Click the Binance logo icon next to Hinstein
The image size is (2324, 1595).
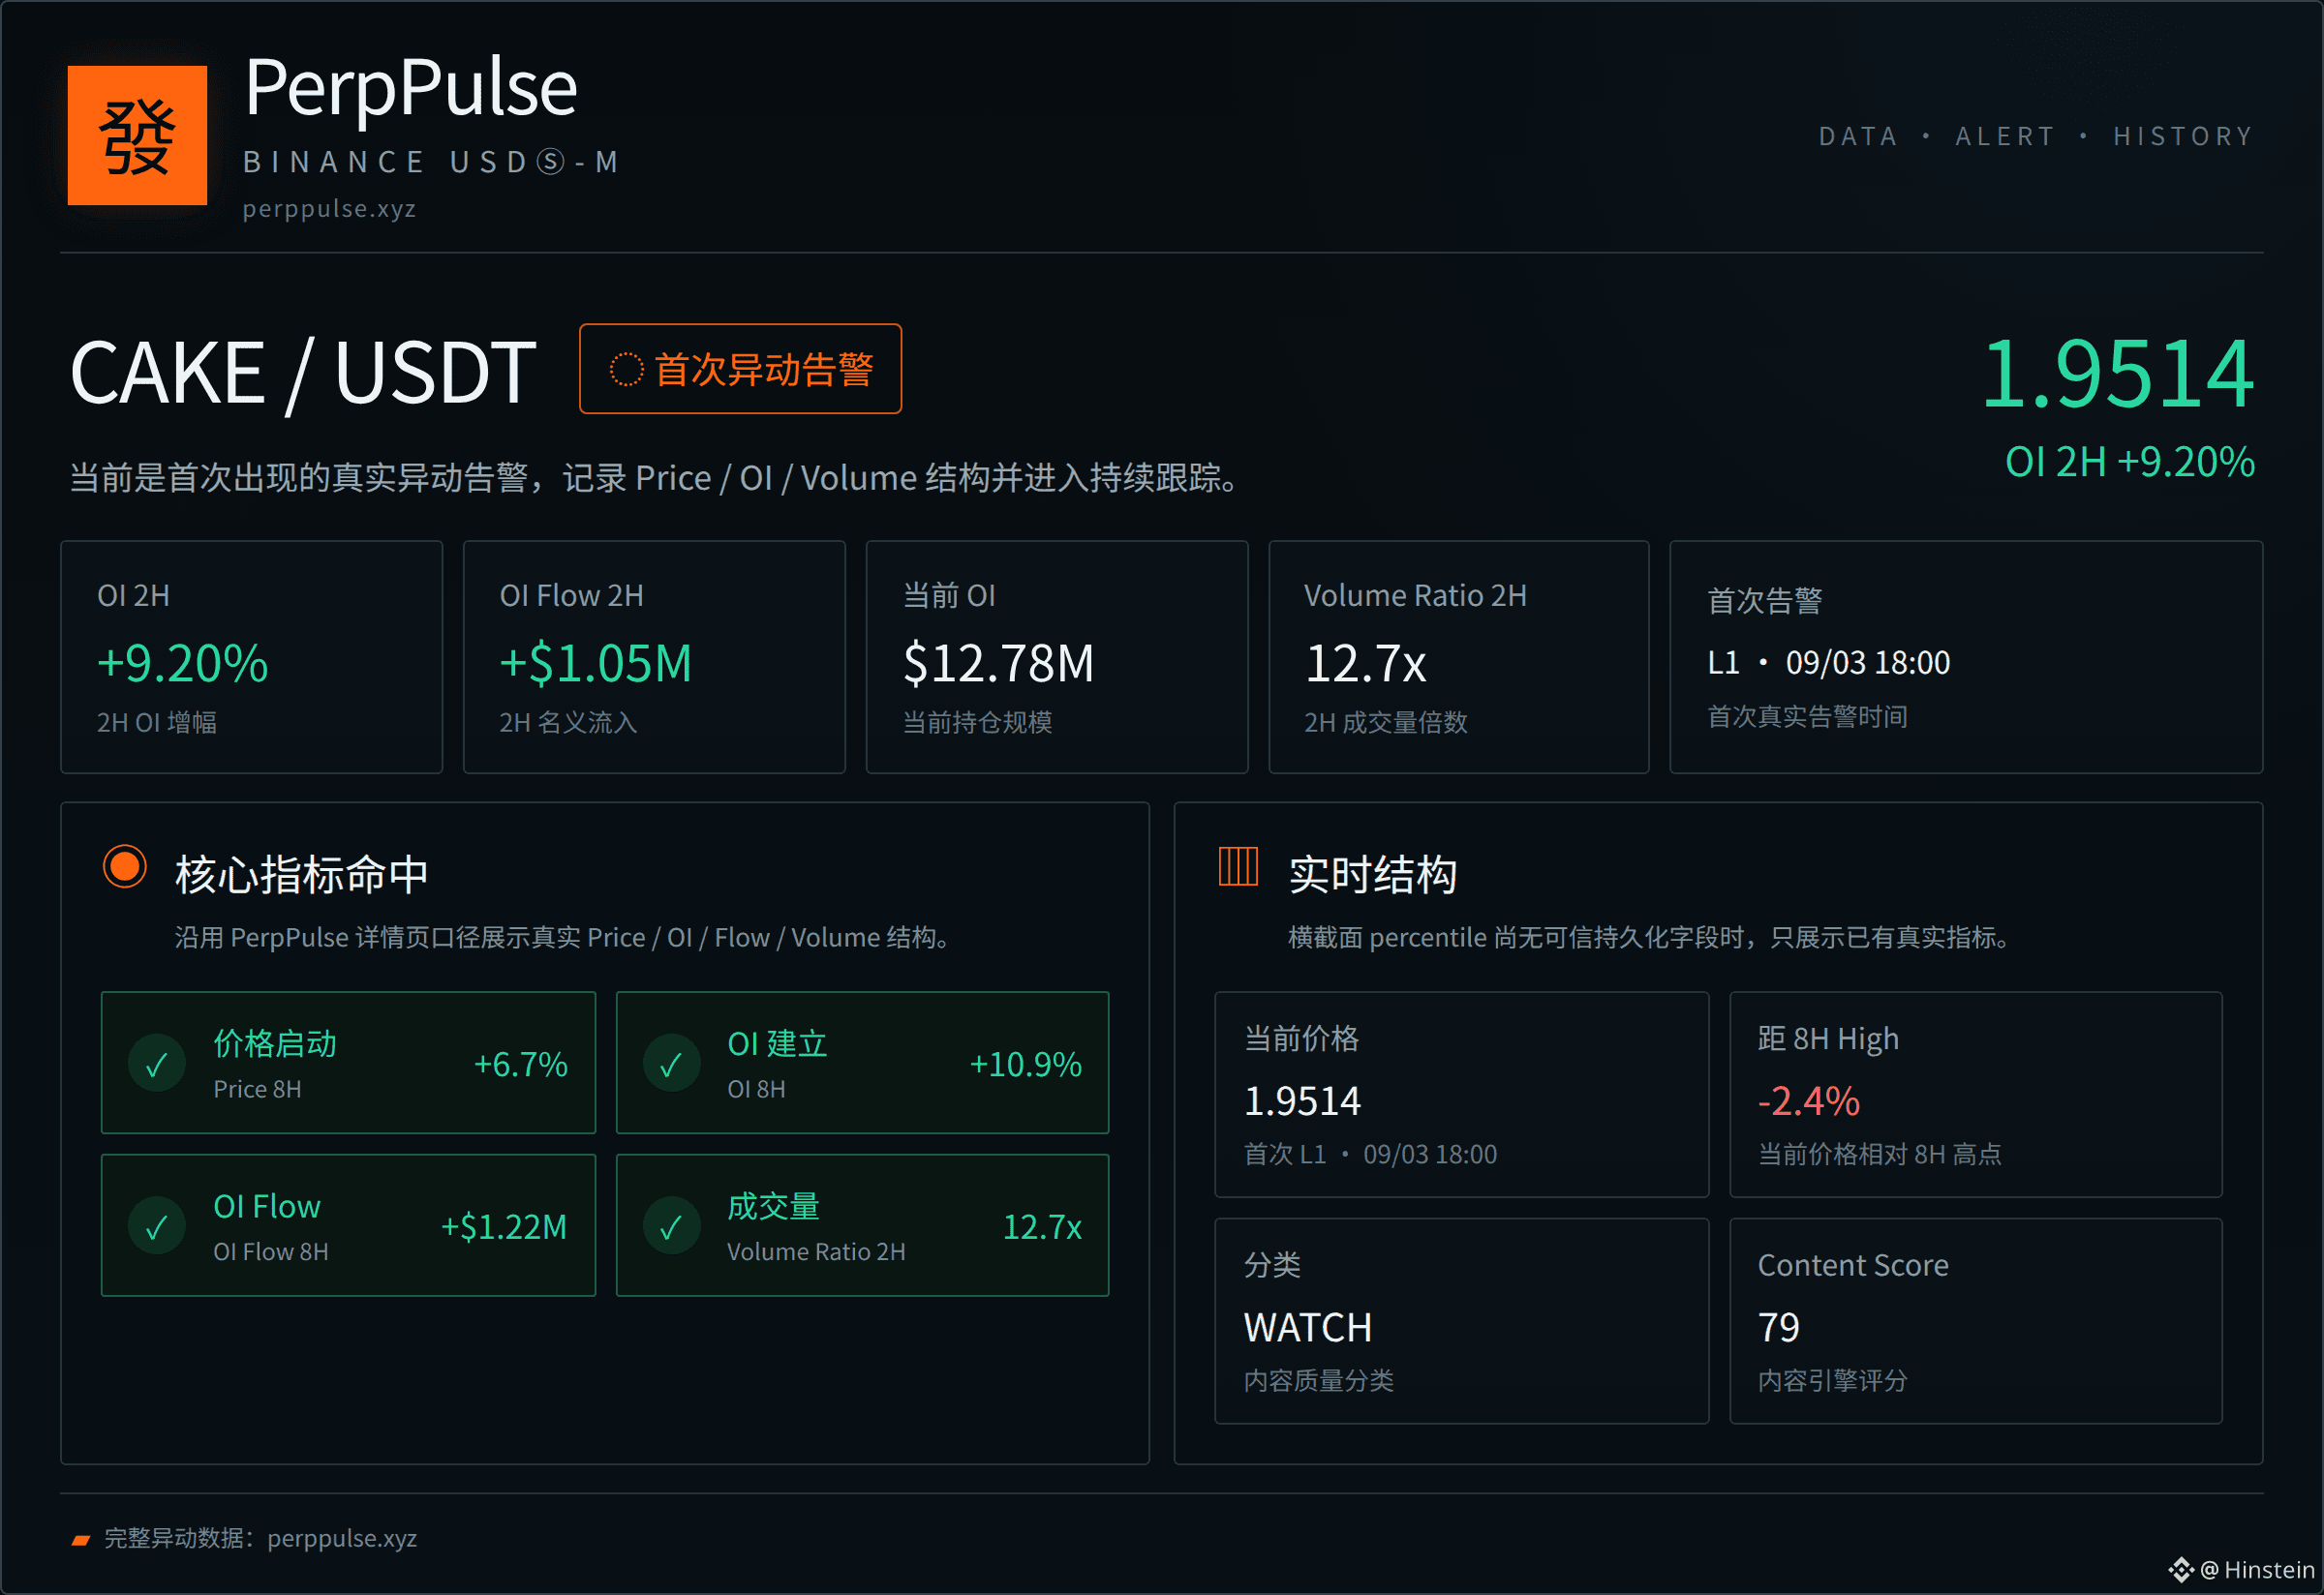2181,1570
